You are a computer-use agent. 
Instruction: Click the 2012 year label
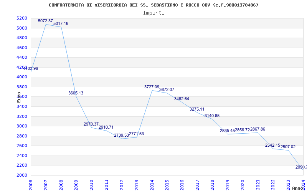pos(122,185)
